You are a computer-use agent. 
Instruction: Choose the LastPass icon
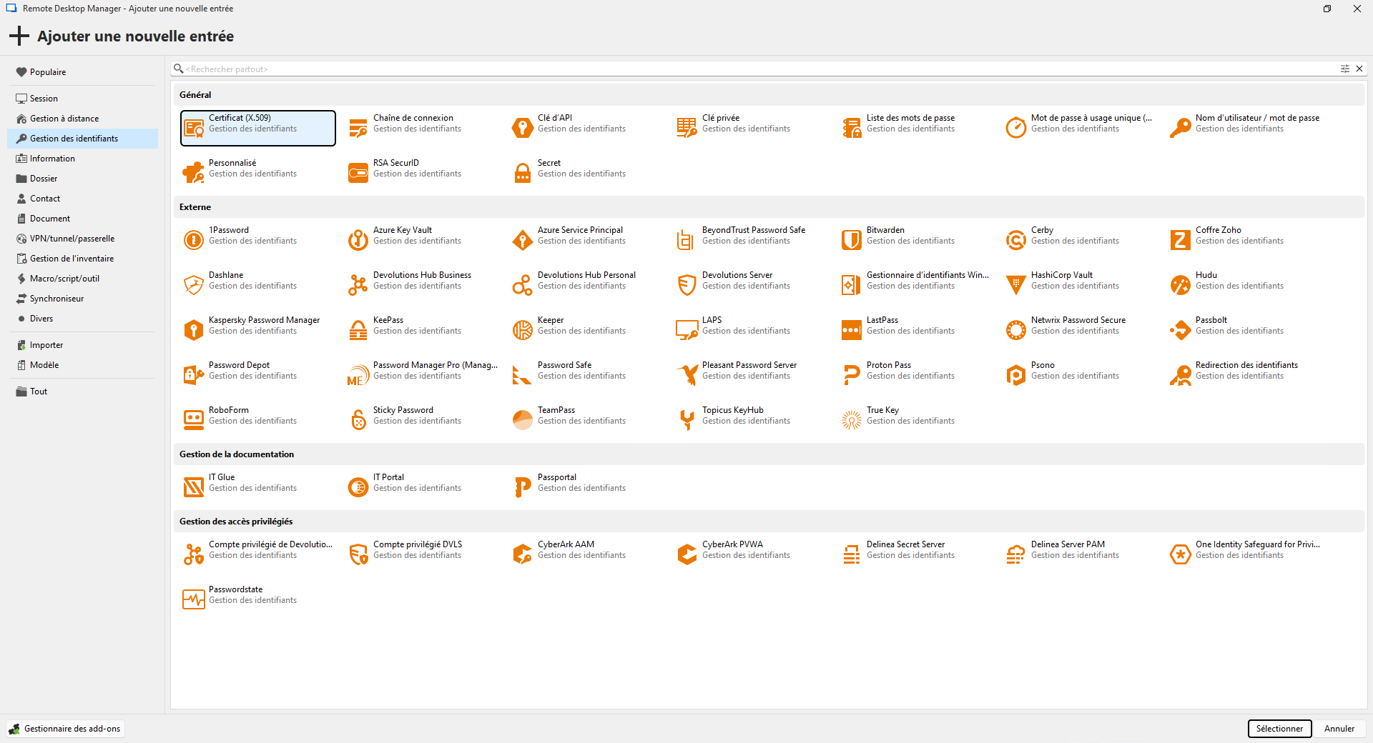(x=852, y=330)
